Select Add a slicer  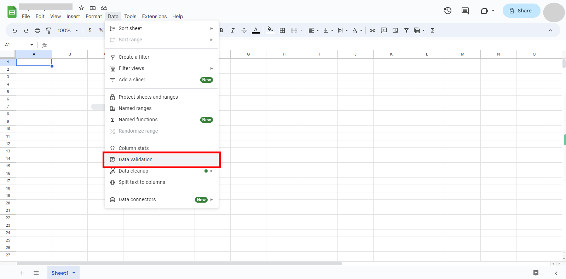click(162, 80)
